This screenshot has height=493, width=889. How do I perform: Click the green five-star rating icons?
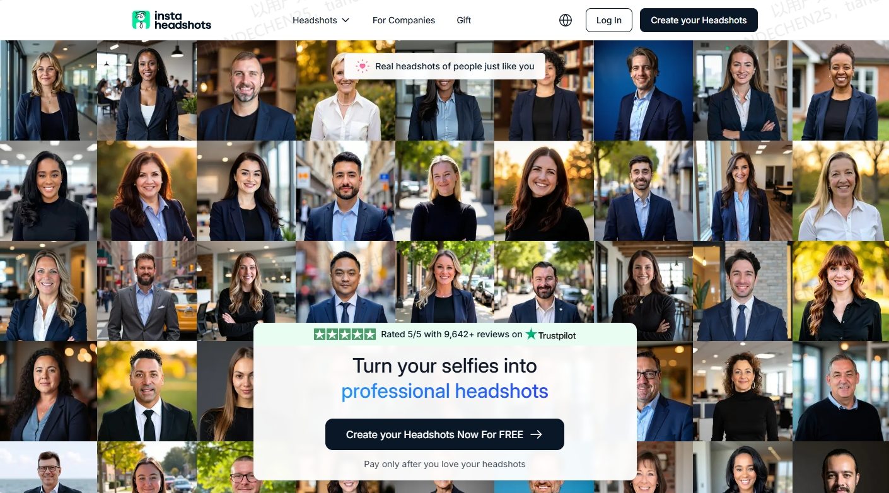click(x=345, y=334)
